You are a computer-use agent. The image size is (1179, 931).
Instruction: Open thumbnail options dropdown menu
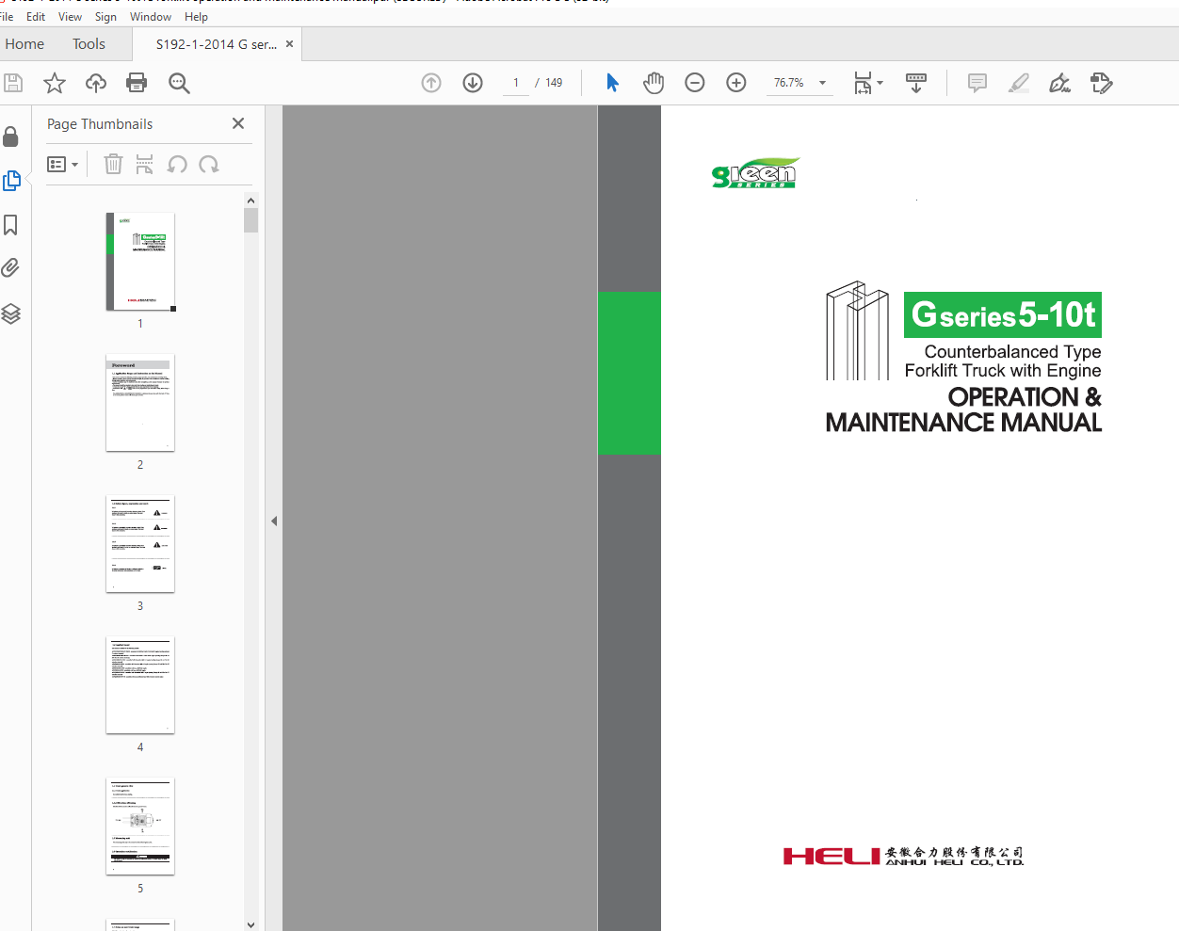62,165
